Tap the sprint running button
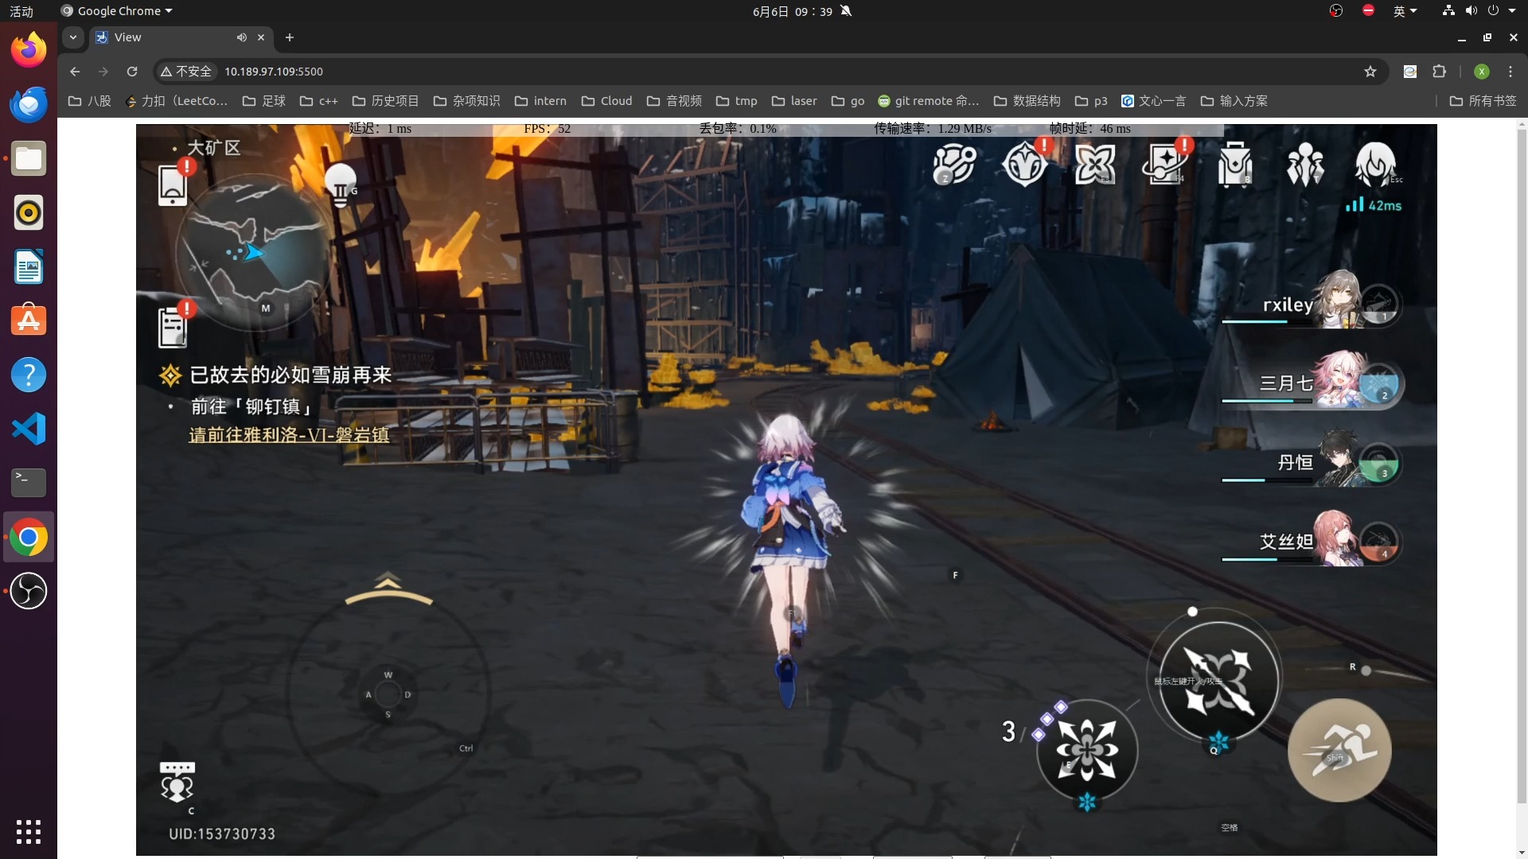This screenshot has width=1528, height=859. [x=1339, y=750]
